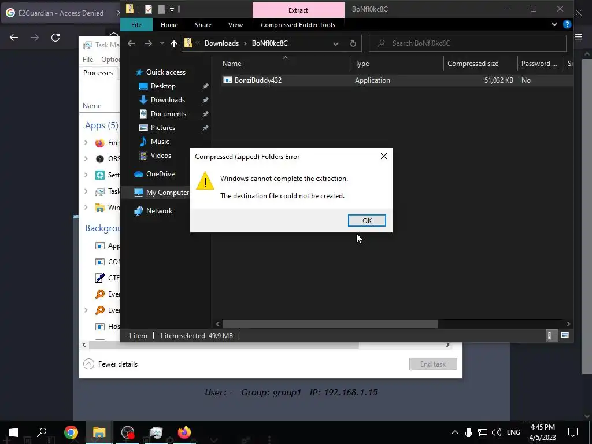Close the Compressed Folders Error dialog

[384, 156]
